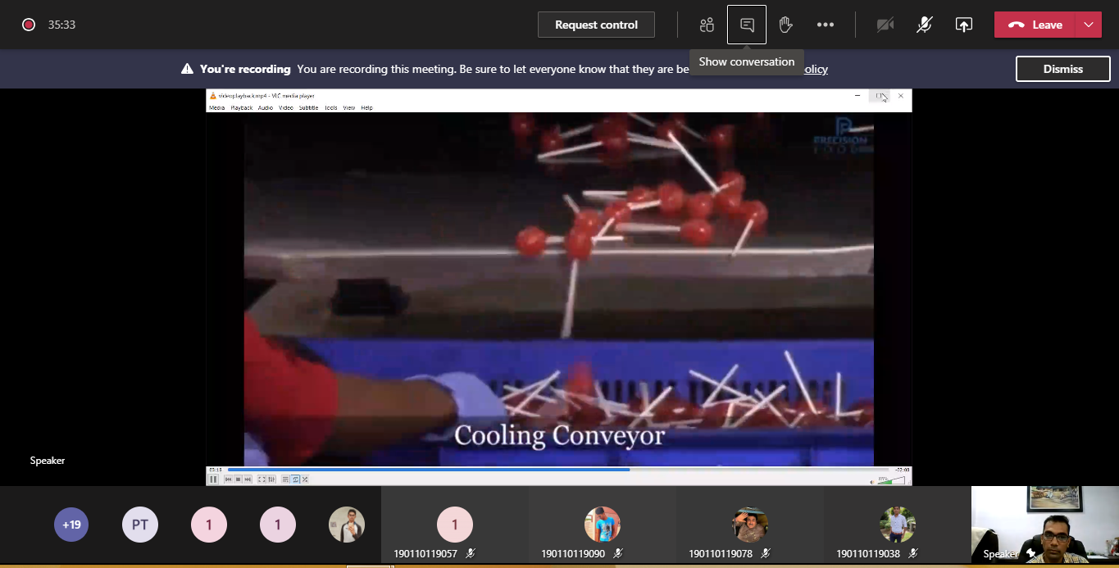Select participant 190110119078 tile

(x=750, y=525)
